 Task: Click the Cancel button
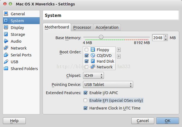click(143, 121)
